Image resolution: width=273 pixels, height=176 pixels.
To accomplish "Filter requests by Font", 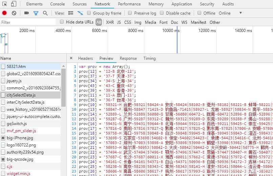I will tap(164, 22).
